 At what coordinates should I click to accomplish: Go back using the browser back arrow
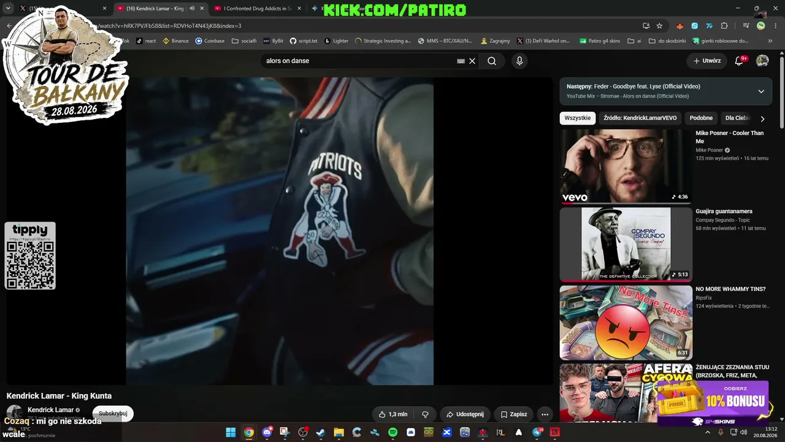click(x=9, y=26)
